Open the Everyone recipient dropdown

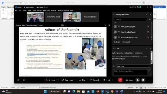pyautogui.click(x=134, y=66)
